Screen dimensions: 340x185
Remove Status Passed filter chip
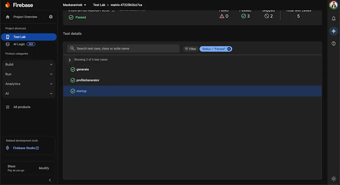click(x=229, y=49)
